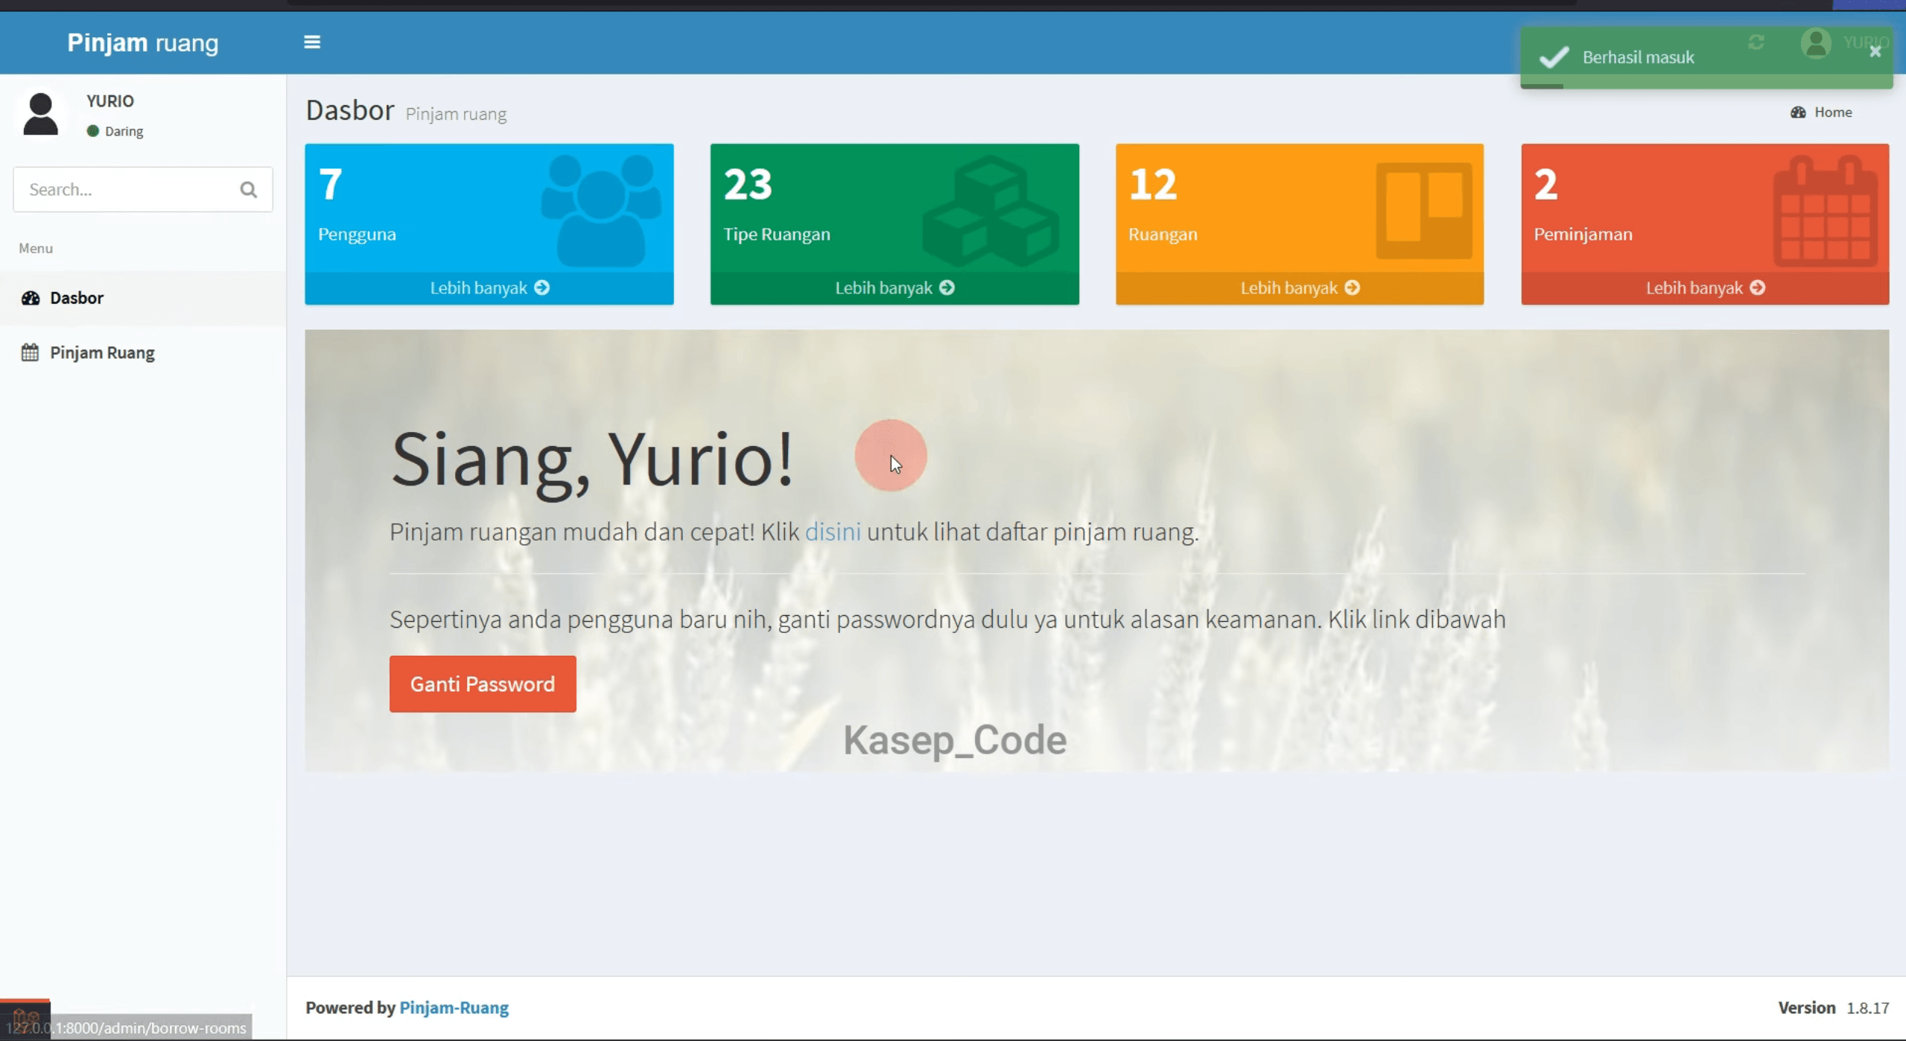Click the Ruangan count 12

[x=1153, y=184]
